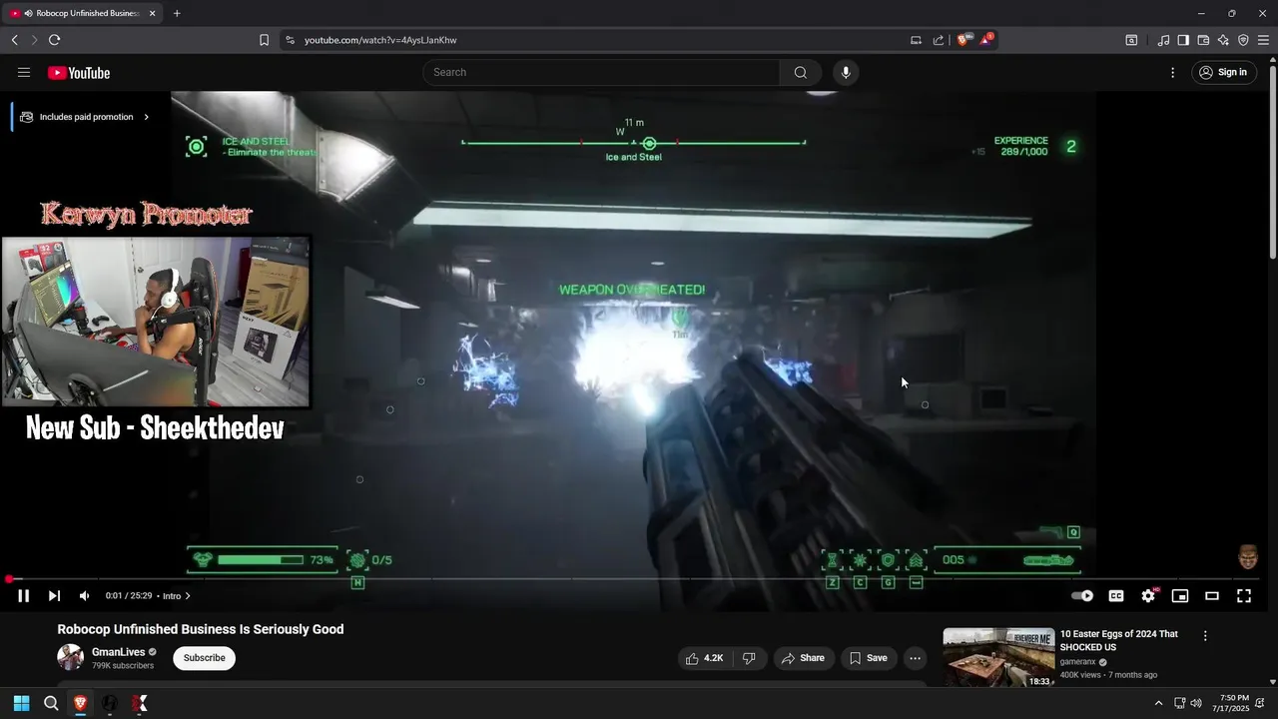The width and height of the screenshot is (1278, 719).
Task: Click the search magnifier button
Action: [801, 72]
